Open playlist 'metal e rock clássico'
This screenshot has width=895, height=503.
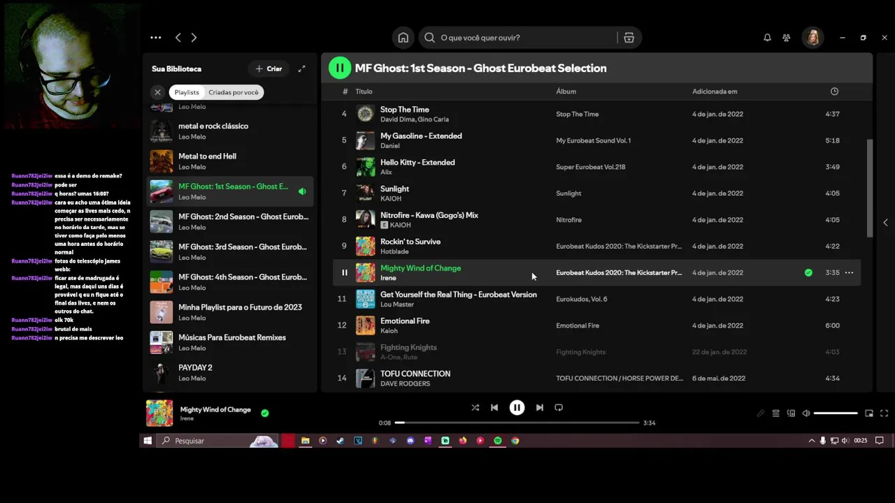click(x=229, y=131)
